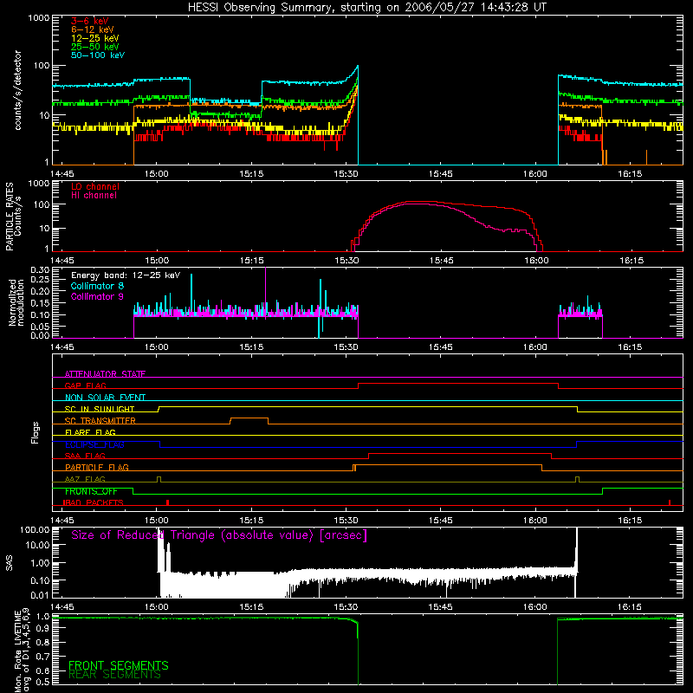693x693 pixels.
Task: Click the PARTICLE FLAG label
Action: (x=97, y=467)
